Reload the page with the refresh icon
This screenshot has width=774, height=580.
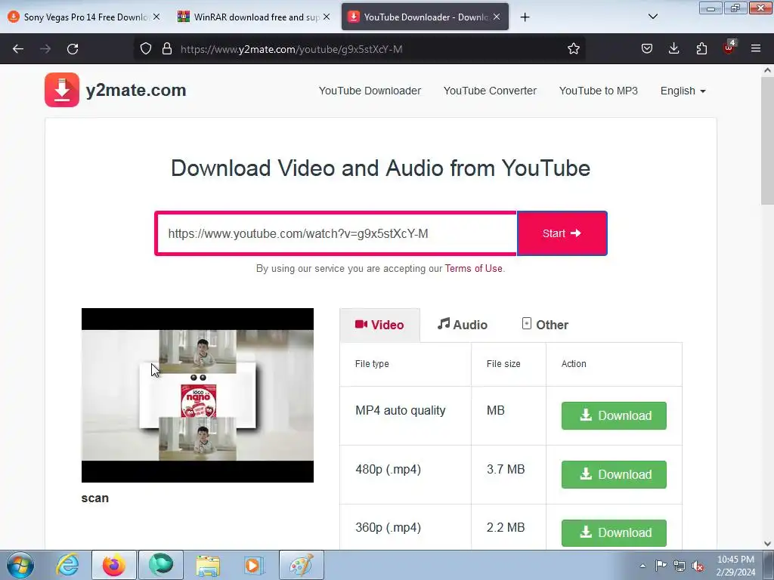pyautogui.click(x=73, y=49)
